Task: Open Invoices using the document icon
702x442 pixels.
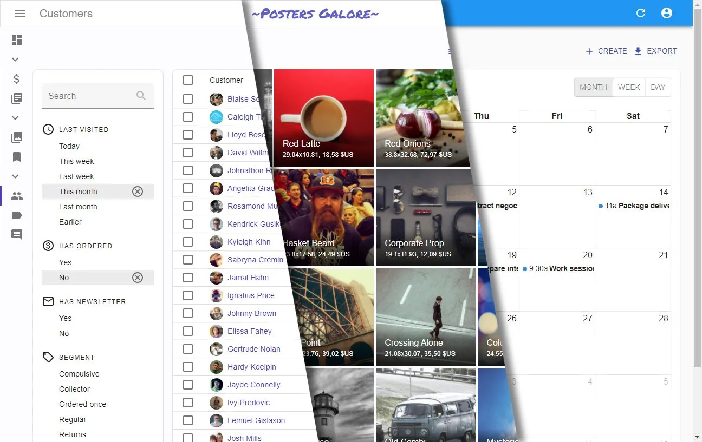Action: [16, 98]
